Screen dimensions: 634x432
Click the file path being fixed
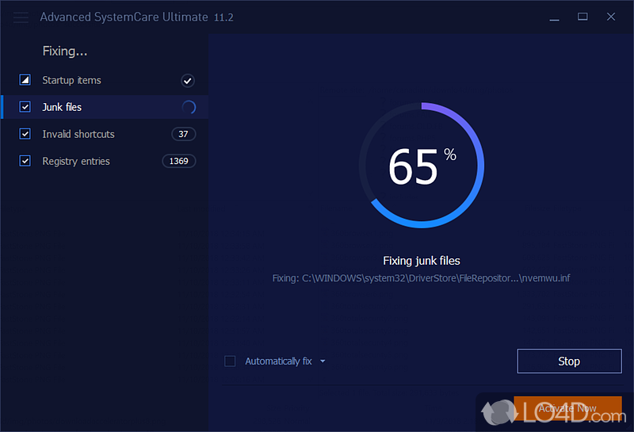tap(421, 277)
